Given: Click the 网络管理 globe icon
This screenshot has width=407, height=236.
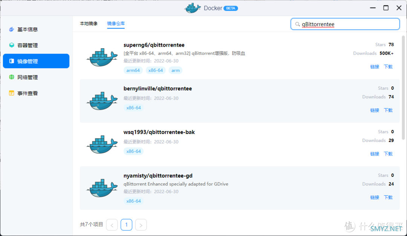Looking at the screenshot, I should click(x=11, y=77).
